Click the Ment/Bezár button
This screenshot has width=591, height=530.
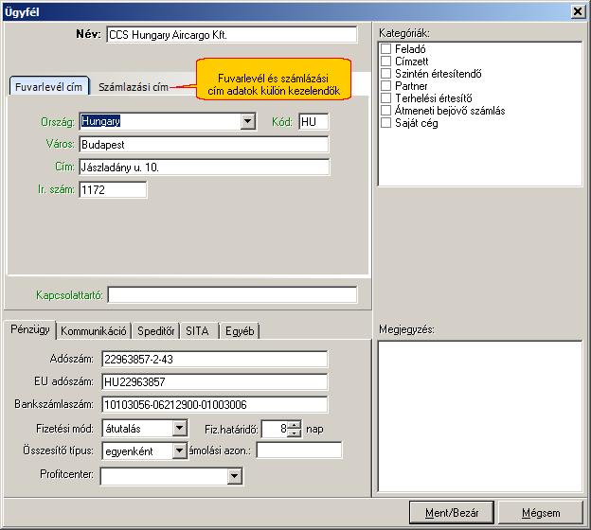coord(452,513)
